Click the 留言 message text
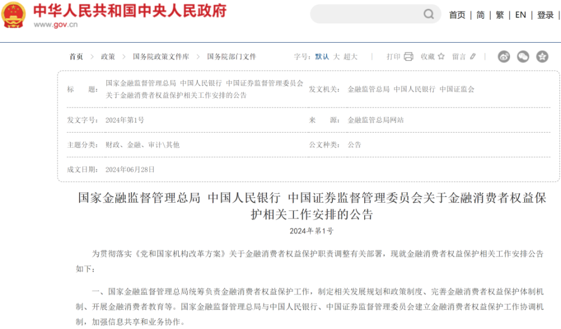 pos(459,57)
